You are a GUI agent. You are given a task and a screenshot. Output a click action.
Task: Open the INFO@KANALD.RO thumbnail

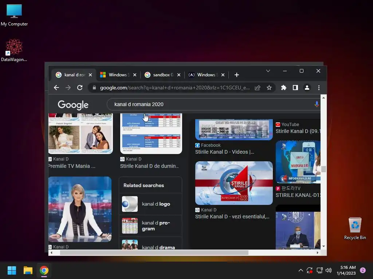coord(298,162)
